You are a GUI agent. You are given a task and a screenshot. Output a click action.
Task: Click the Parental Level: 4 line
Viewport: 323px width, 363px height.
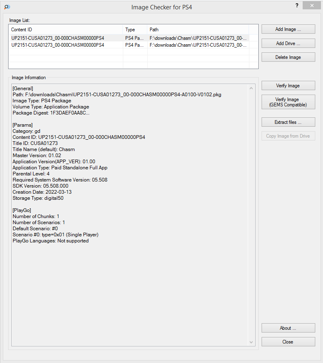click(31, 174)
